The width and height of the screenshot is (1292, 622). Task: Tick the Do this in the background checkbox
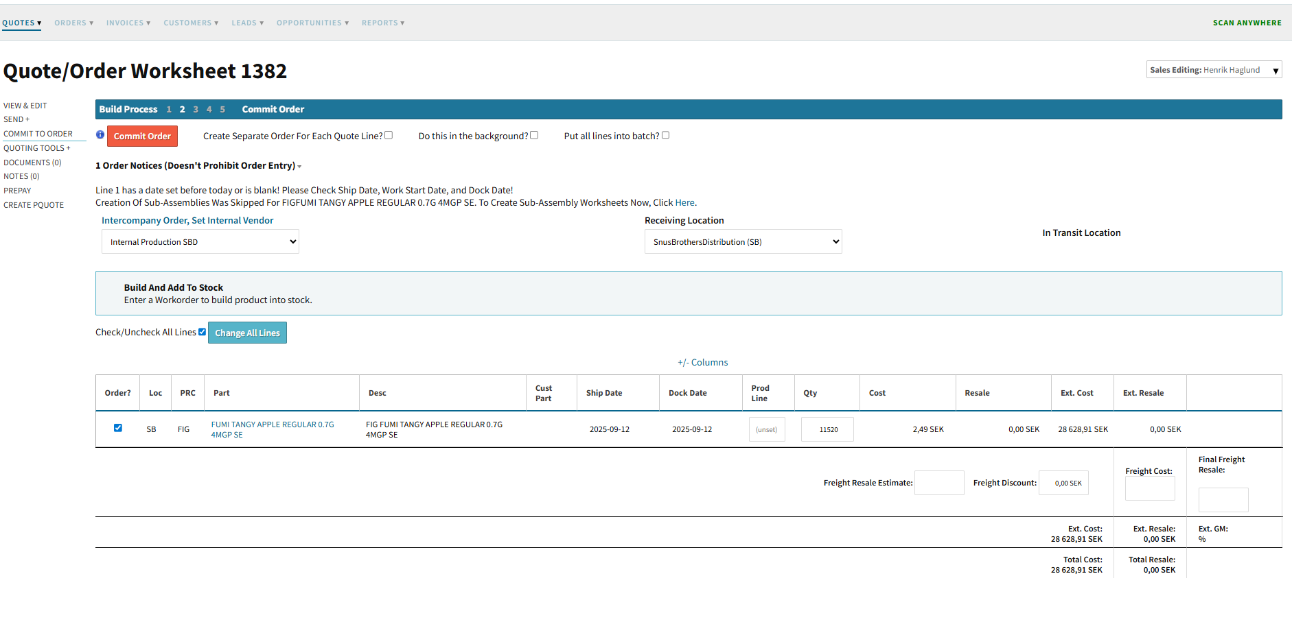pyautogui.click(x=534, y=135)
